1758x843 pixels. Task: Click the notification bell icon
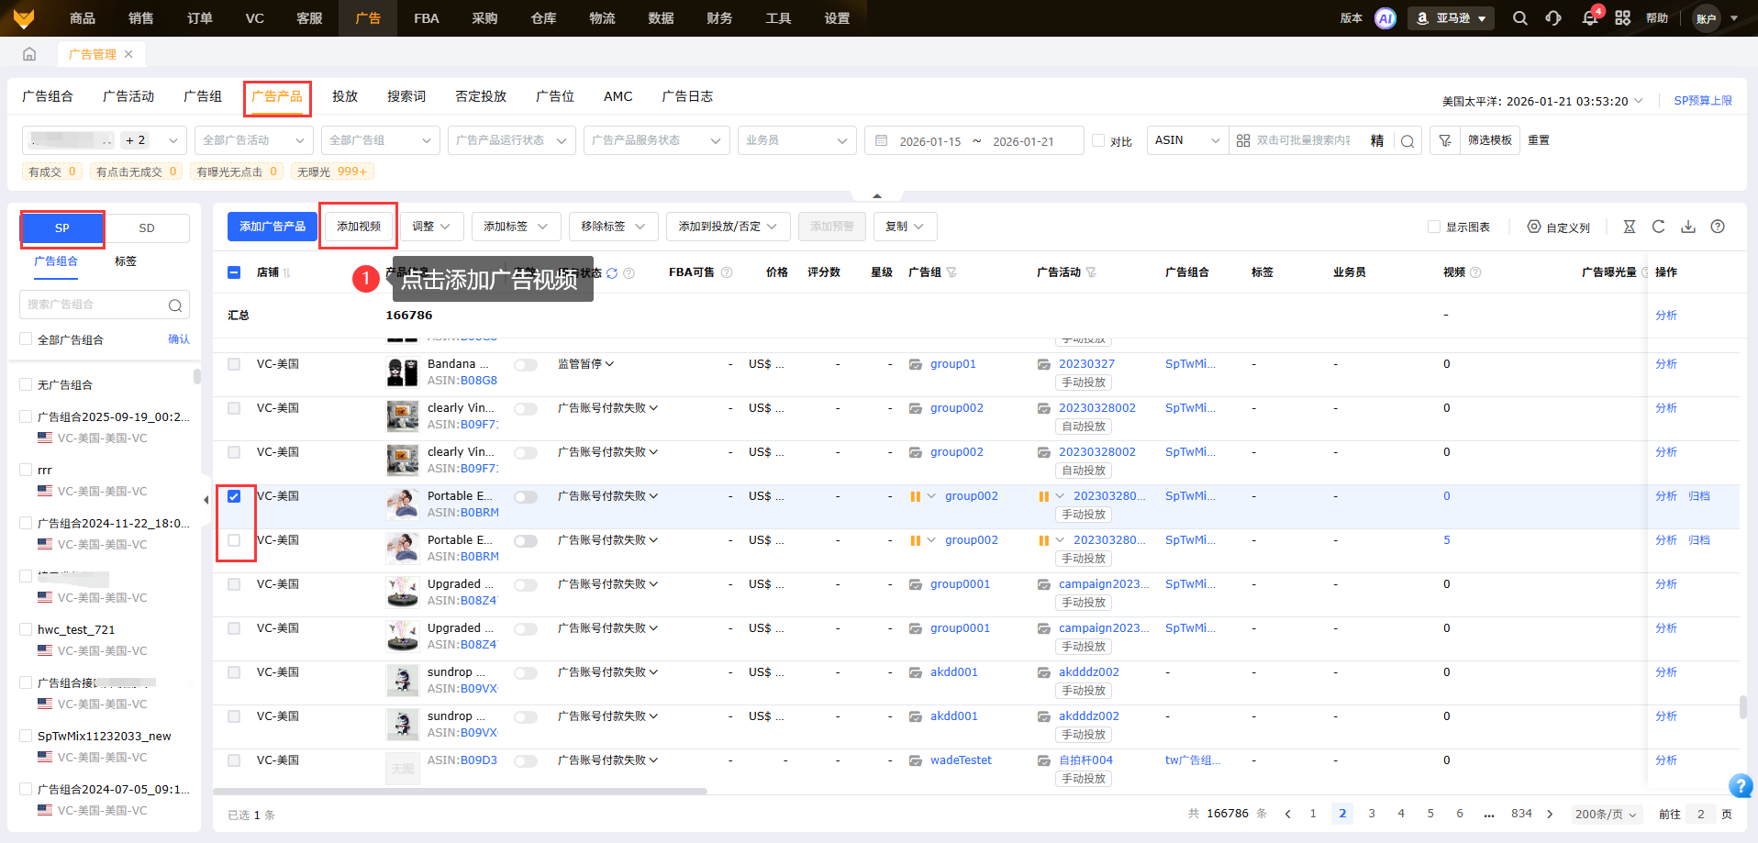pyautogui.click(x=1589, y=18)
